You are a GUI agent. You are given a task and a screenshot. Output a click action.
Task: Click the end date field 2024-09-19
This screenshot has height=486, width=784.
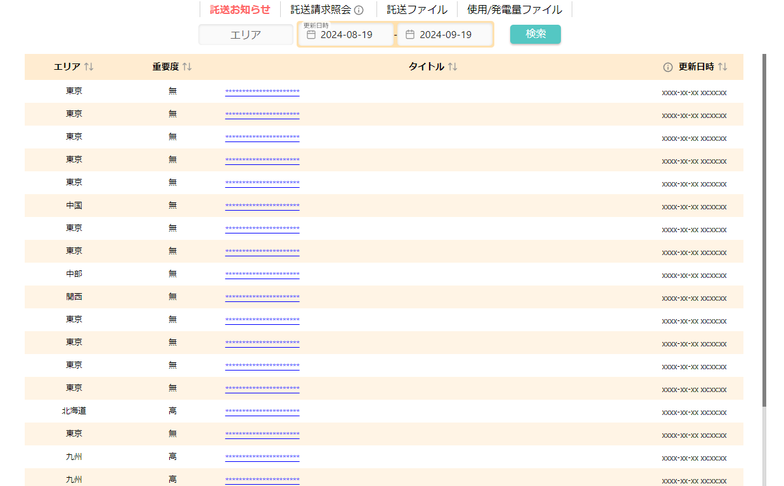coord(445,34)
